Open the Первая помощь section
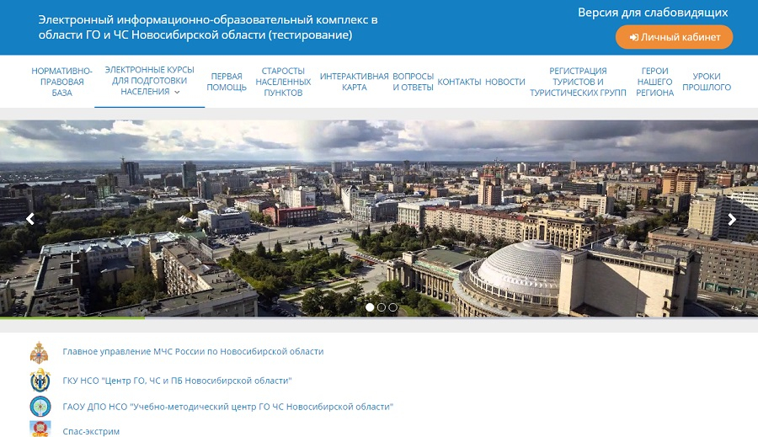Image resolution: width=758 pixels, height=437 pixels. coord(227,82)
